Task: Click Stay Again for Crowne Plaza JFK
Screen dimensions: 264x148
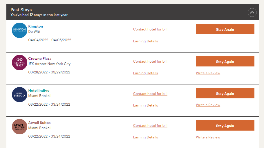Action: (225, 61)
